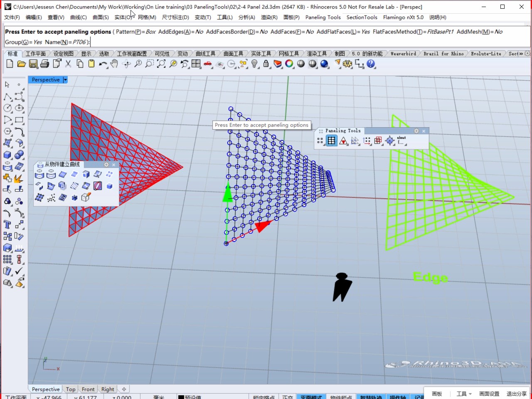Toggle the AddFlatFaces option in command line
This screenshot has height=399, width=532.
pyautogui.click(x=343, y=32)
